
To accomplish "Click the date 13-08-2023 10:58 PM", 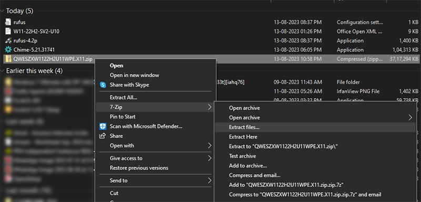I will click(x=297, y=59).
